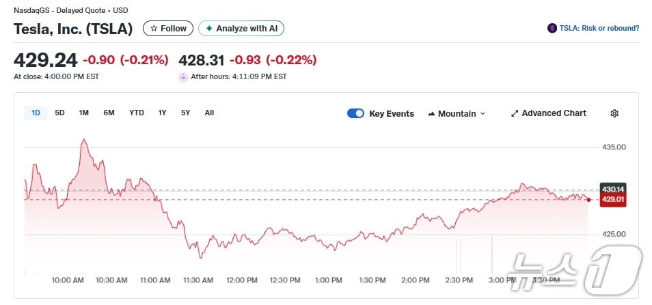
Task: Click the after hours moon icon
Action: point(183,77)
